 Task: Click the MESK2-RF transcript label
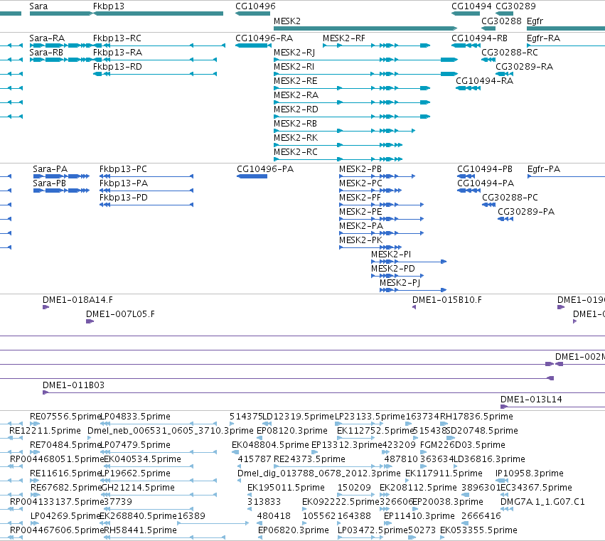[x=344, y=38]
